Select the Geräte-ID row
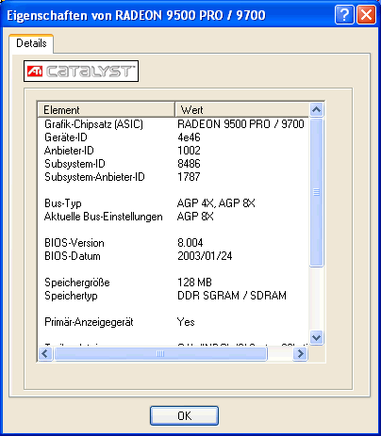The height and width of the screenshot is (436, 381). click(174, 137)
